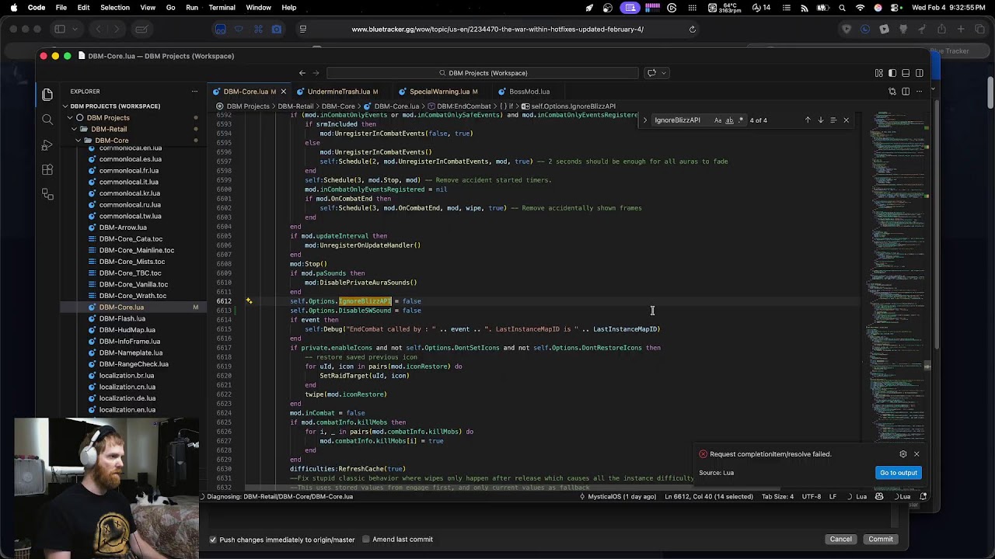995x559 pixels.
Task: Open Terminal menu in macOS menu bar
Action: pos(222,8)
